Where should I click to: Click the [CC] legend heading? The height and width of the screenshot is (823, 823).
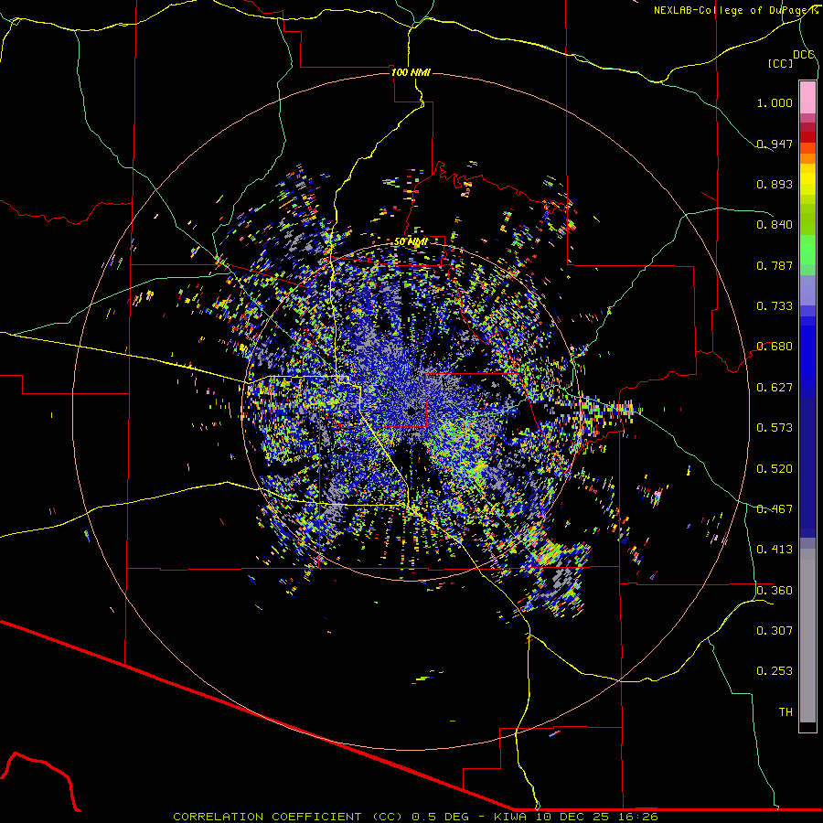tap(780, 63)
